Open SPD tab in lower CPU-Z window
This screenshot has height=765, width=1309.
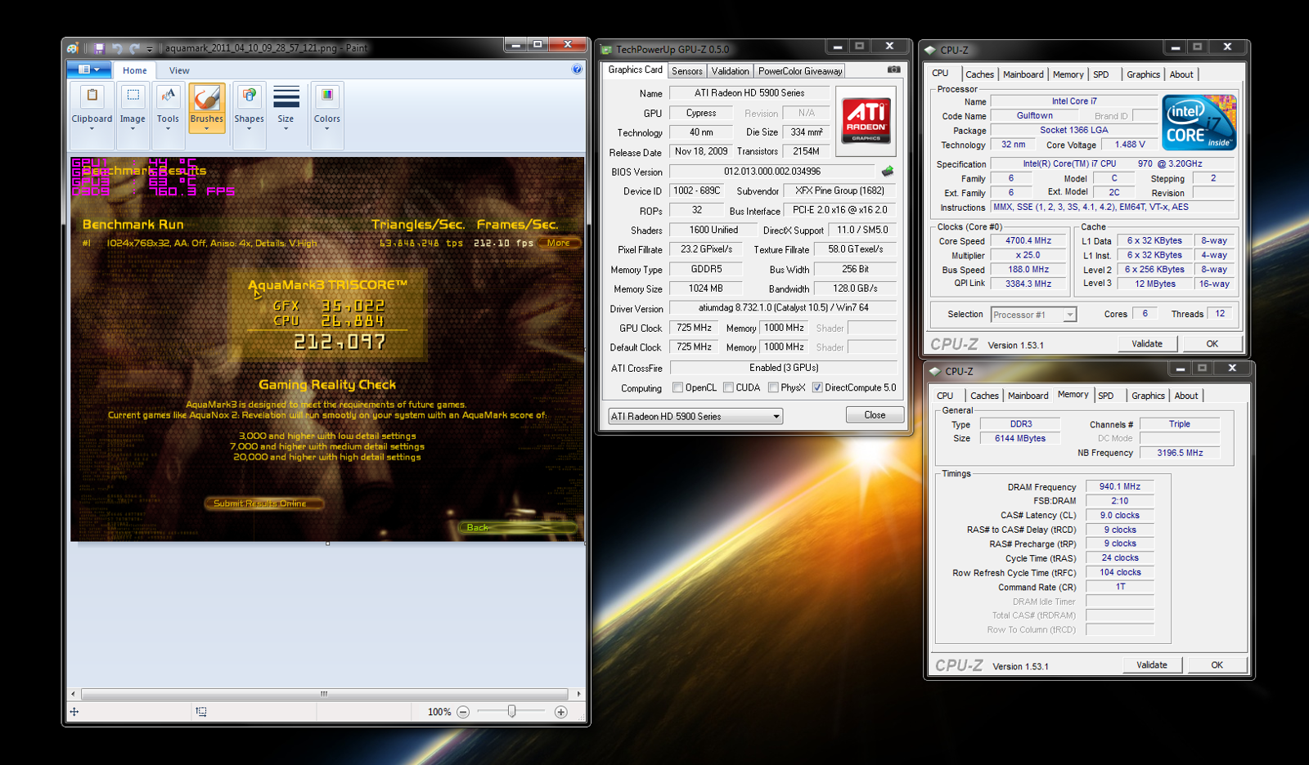click(x=1106, y=396)
